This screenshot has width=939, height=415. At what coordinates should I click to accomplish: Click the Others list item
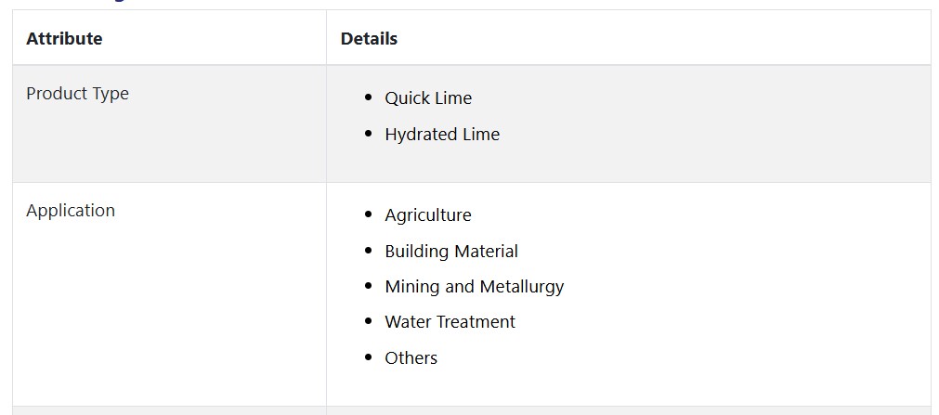pyautogui.click(x=411, y=358)
